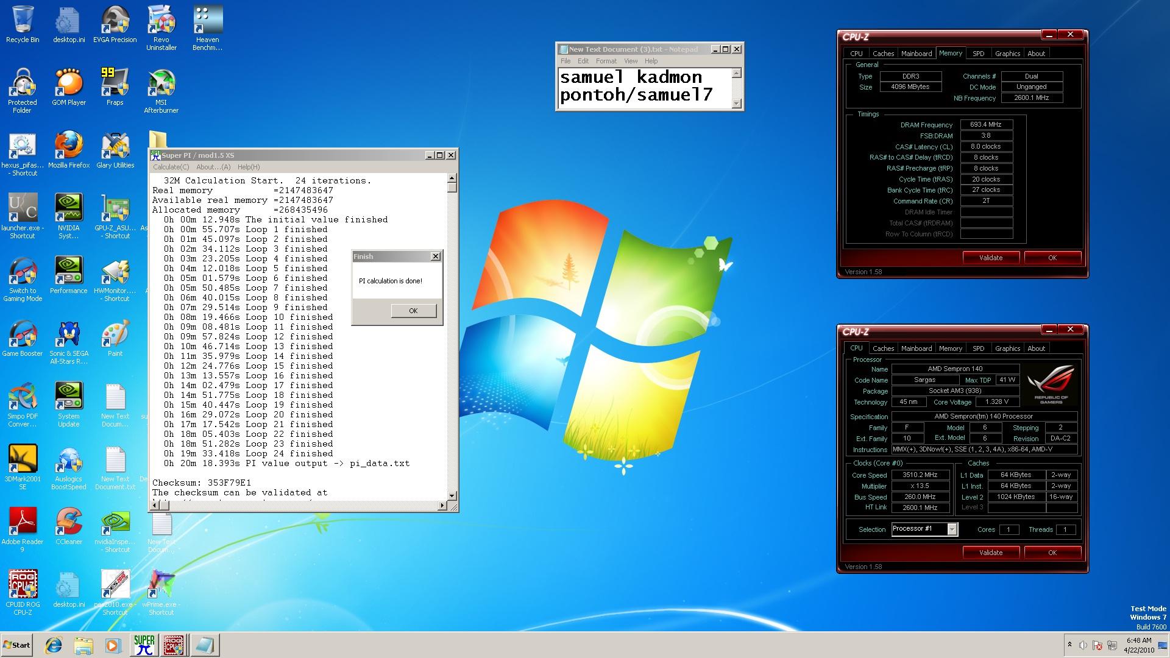Image resolution: width=1170 pixels, height=658 pixels.
Task: Open Glary Utilities desktop icon
Action: pyautogui.click(x=115, y=150)
